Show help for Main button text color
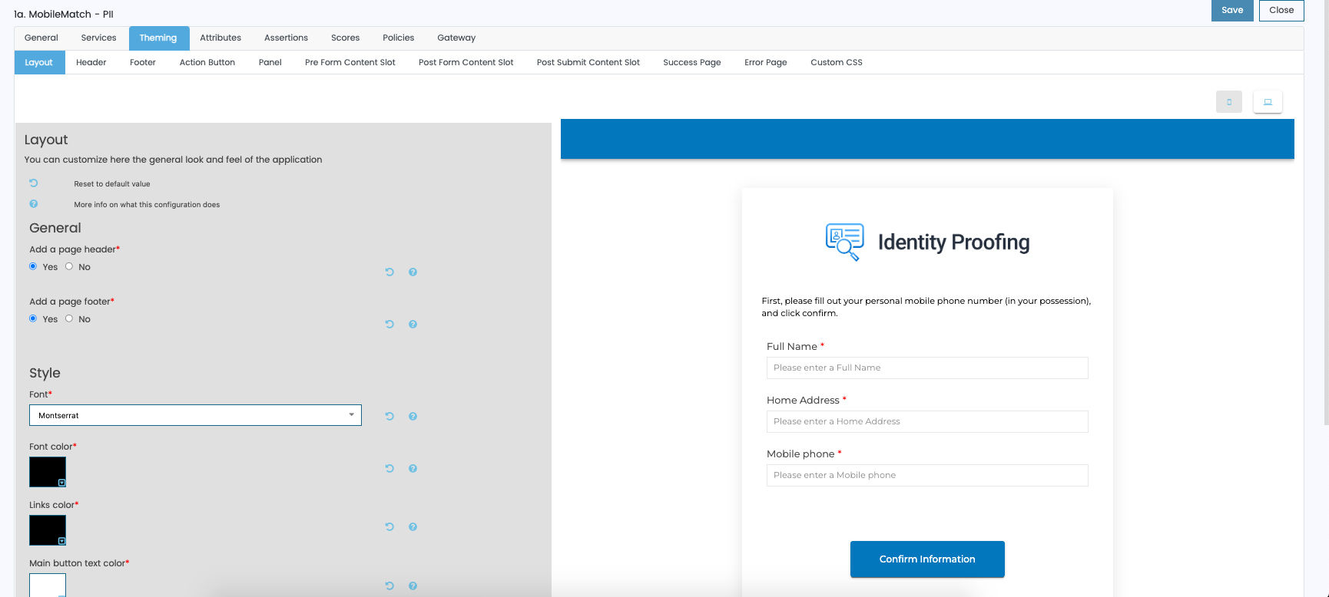The height and width of the screenshot is (597, 1329). pyautogui.click(x=413, y=586)
